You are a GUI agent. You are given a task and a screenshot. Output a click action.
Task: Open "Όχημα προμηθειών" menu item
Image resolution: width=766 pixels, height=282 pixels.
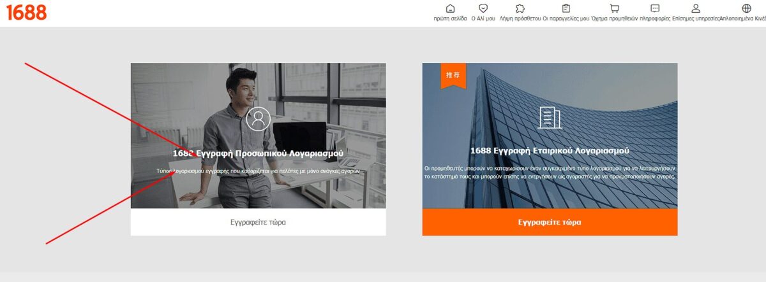pyautogui.click(x=615, y=19)
